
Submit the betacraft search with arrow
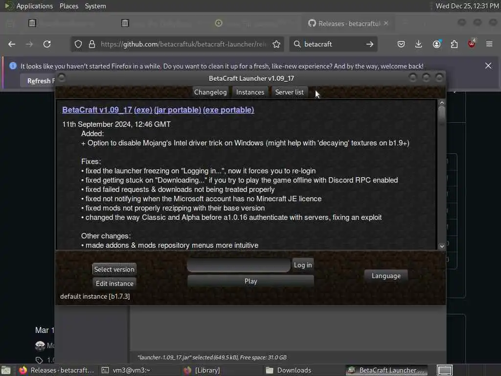pyautogui.click(x=370, y=44)
